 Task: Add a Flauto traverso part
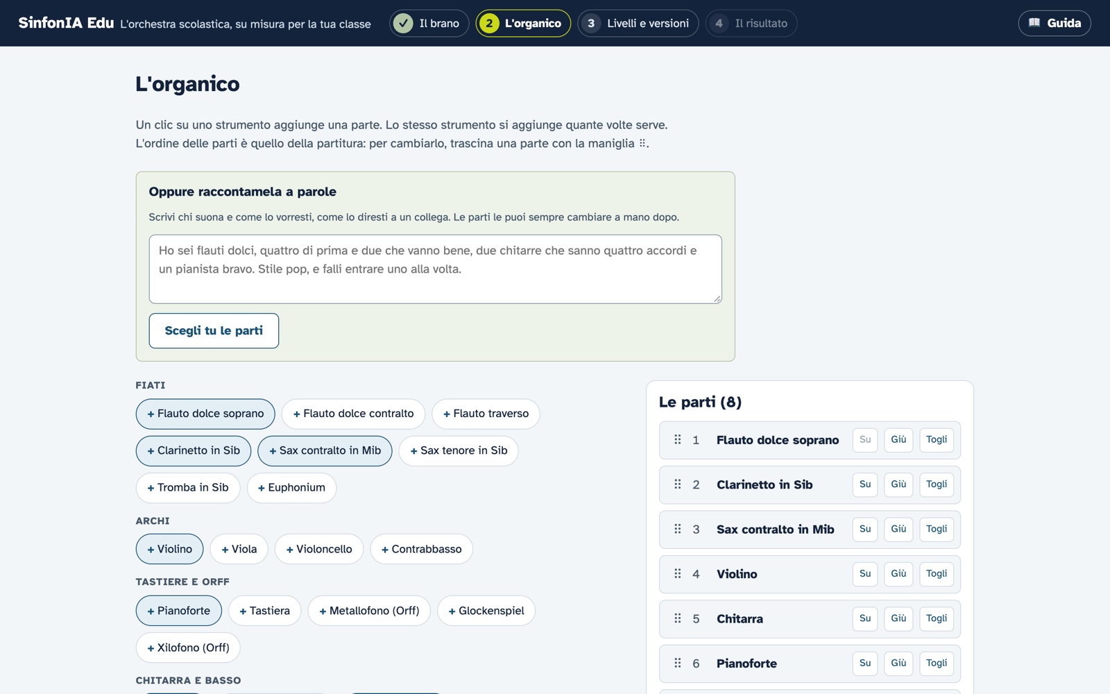point(486,414)
